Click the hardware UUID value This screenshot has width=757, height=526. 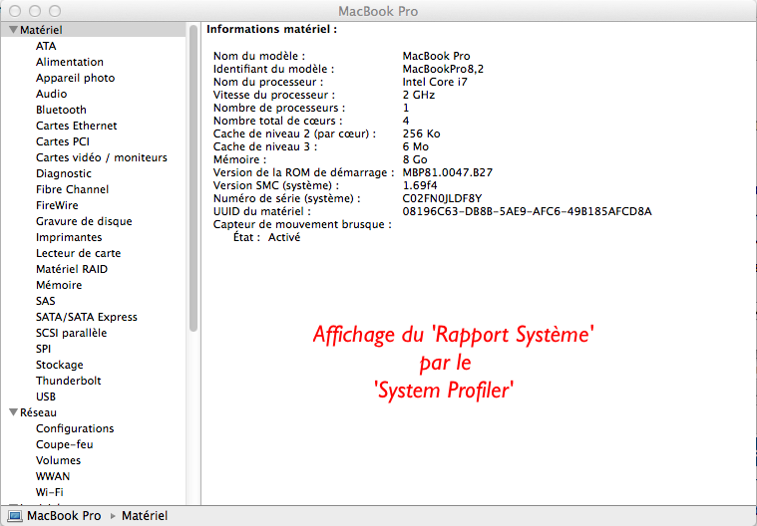click(527, 211)
